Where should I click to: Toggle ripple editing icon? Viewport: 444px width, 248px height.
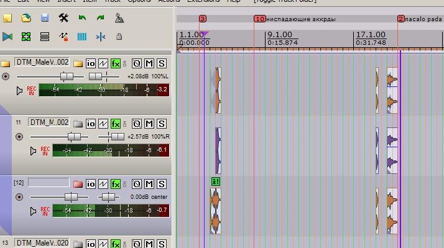(45, 37)
